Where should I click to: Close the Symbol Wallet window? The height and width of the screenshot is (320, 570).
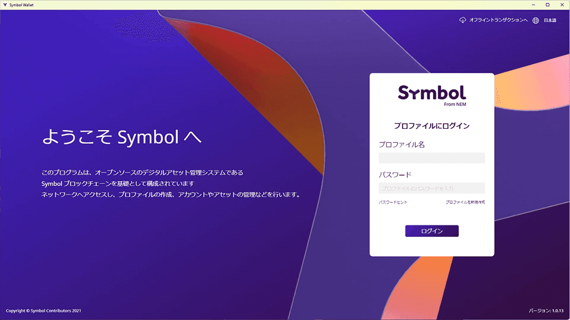point(562,5)
